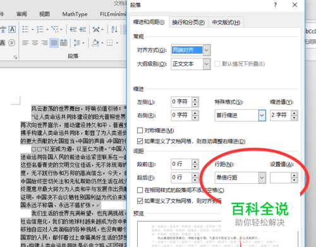316x247 pixels.
Task: Click the empty 设置值 input field
Action: click(x=281, y=178)
